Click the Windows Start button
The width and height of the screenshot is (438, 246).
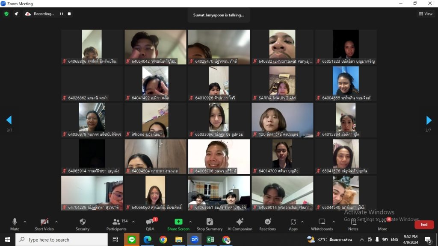(8, 240)
